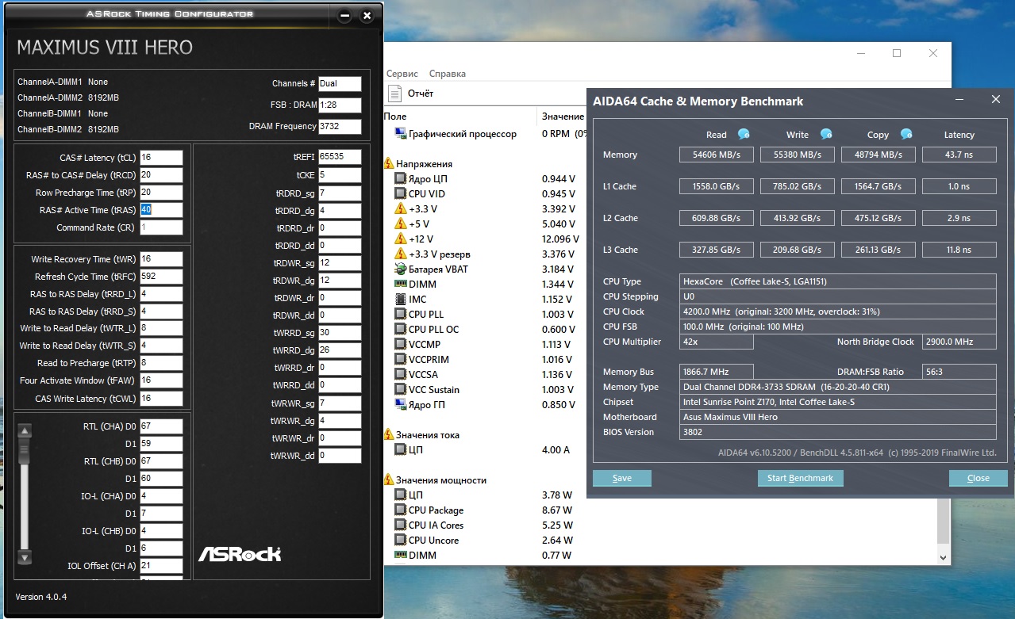The height and width of the screenshot is (619, 1015).
Task: Click the Memory Type DDR4-3733 value
Action: (x=839, y=387)
